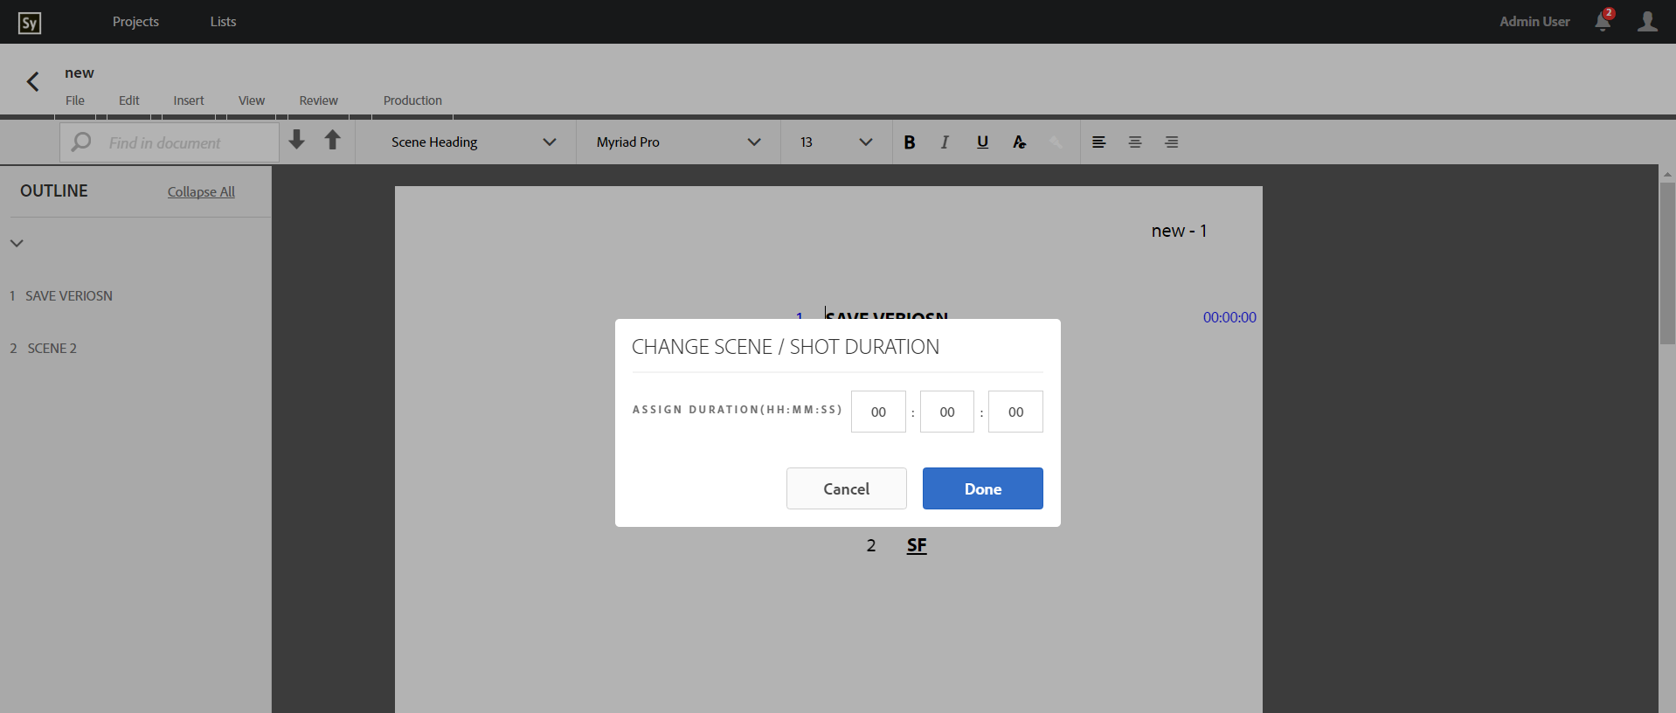Open the user profile icon

1647,21
